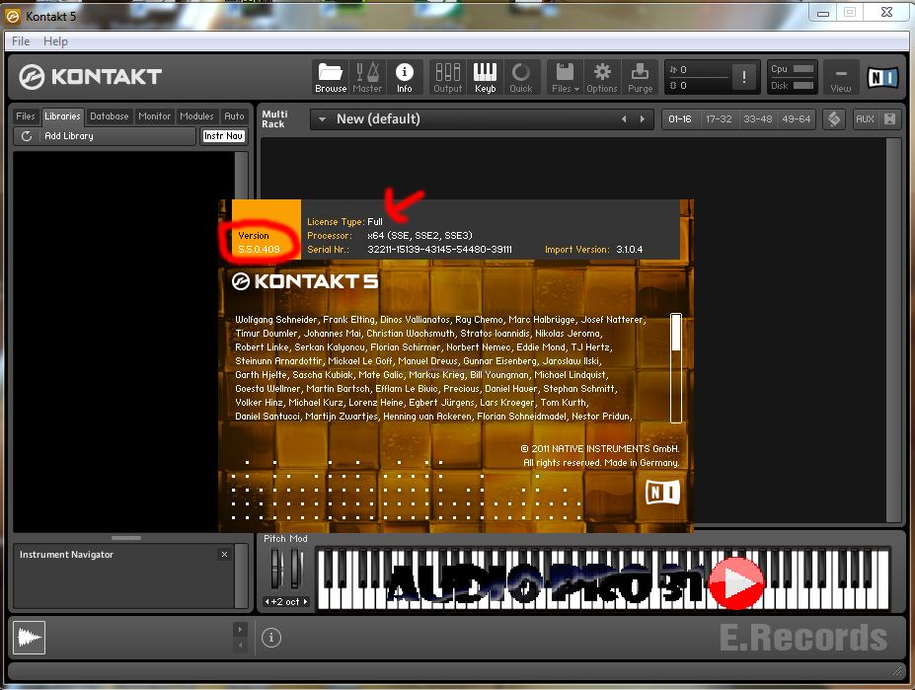Toggle the Instr Nav button
The image size is (915, 690).
point(223,136)
